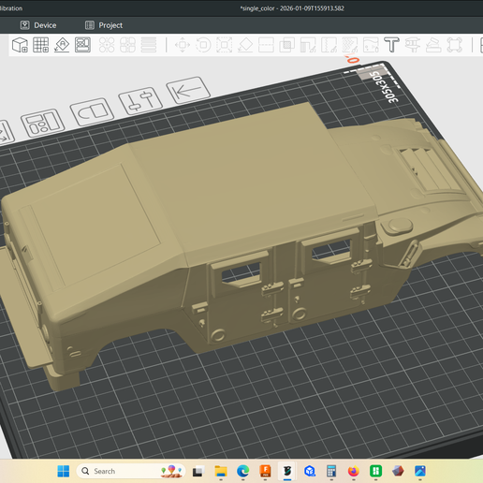
Task: Click the Split to objects icon
Action: point(107,45)
